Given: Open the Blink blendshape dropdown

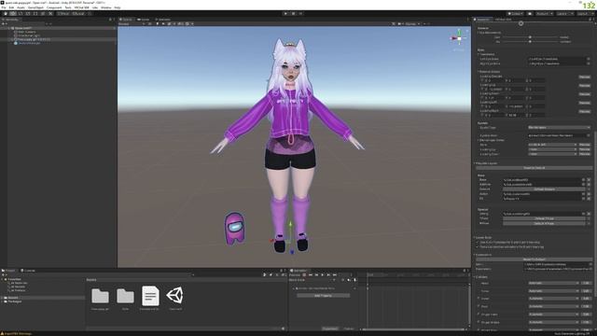Looking at the screenshot, I should coord(552,145).
